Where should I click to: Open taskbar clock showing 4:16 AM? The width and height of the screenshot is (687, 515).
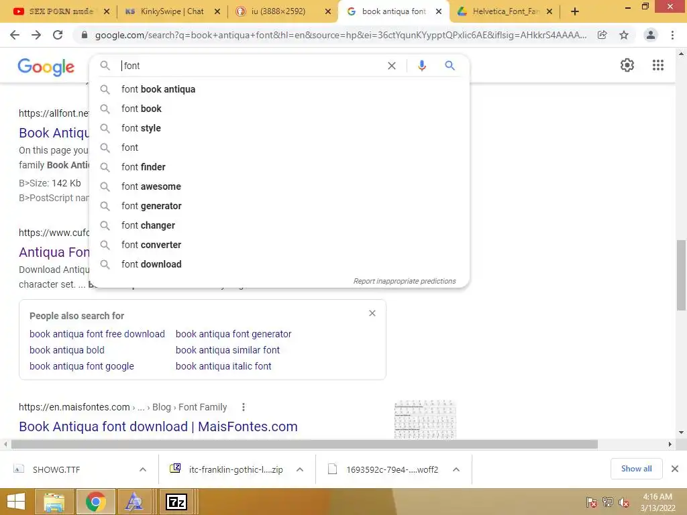[657, 502]
